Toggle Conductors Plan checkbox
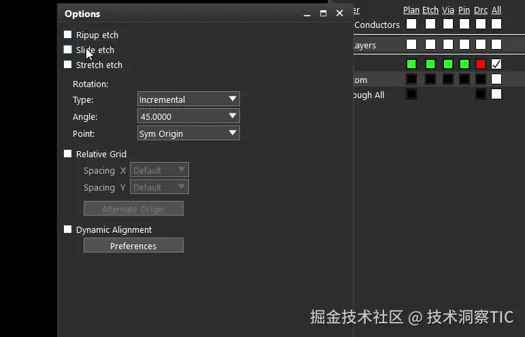The width and height of the screenshot is (525, 337). 411,24
